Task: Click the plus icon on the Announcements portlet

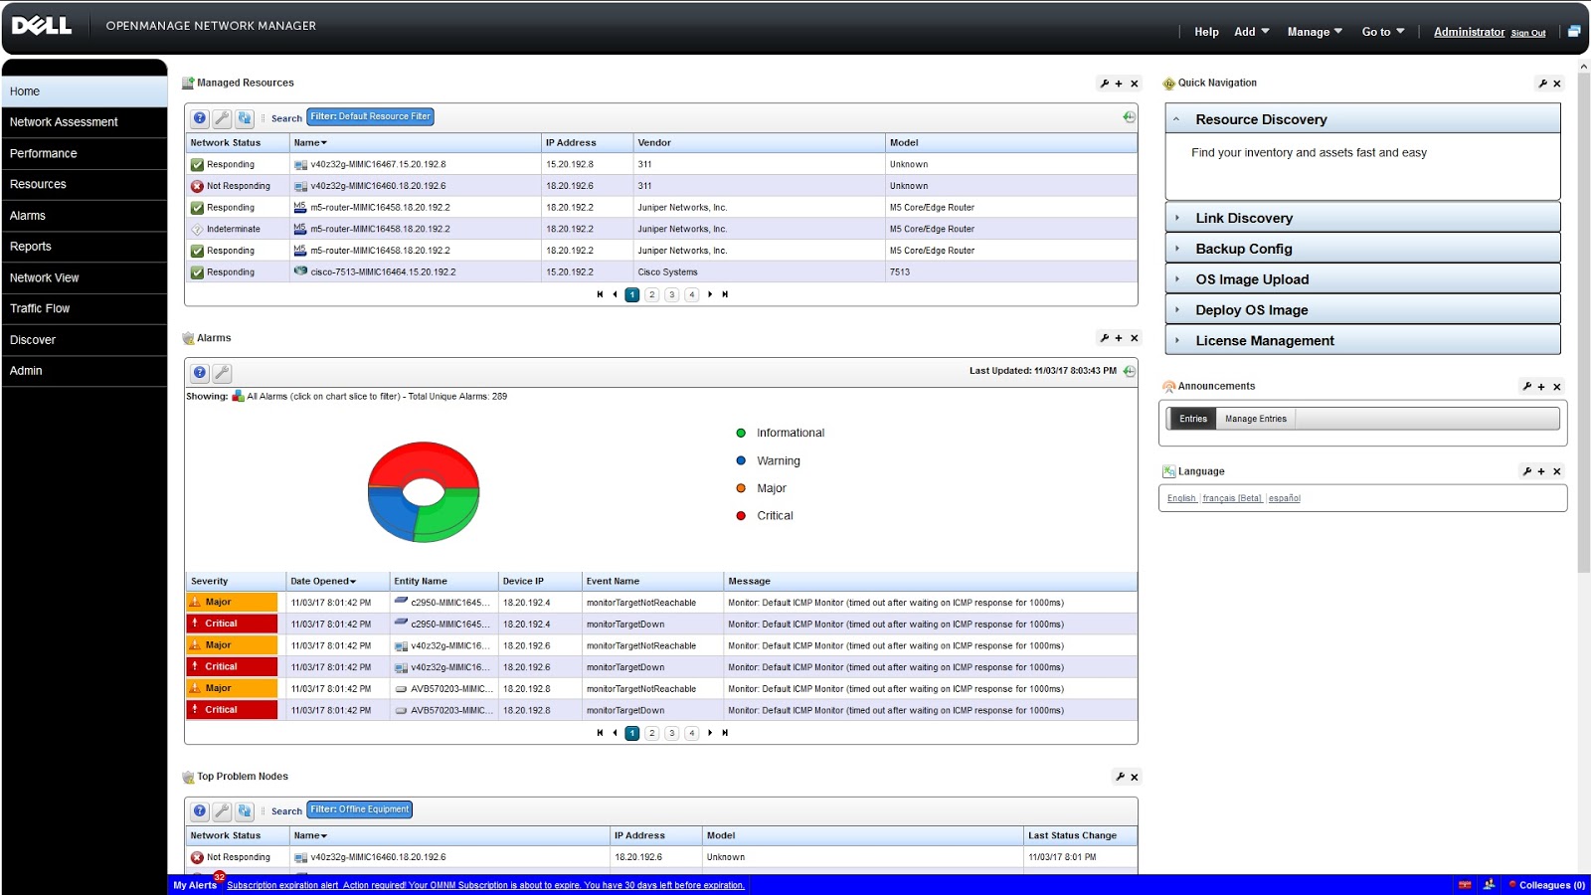Action: (x=1540, y=386)
